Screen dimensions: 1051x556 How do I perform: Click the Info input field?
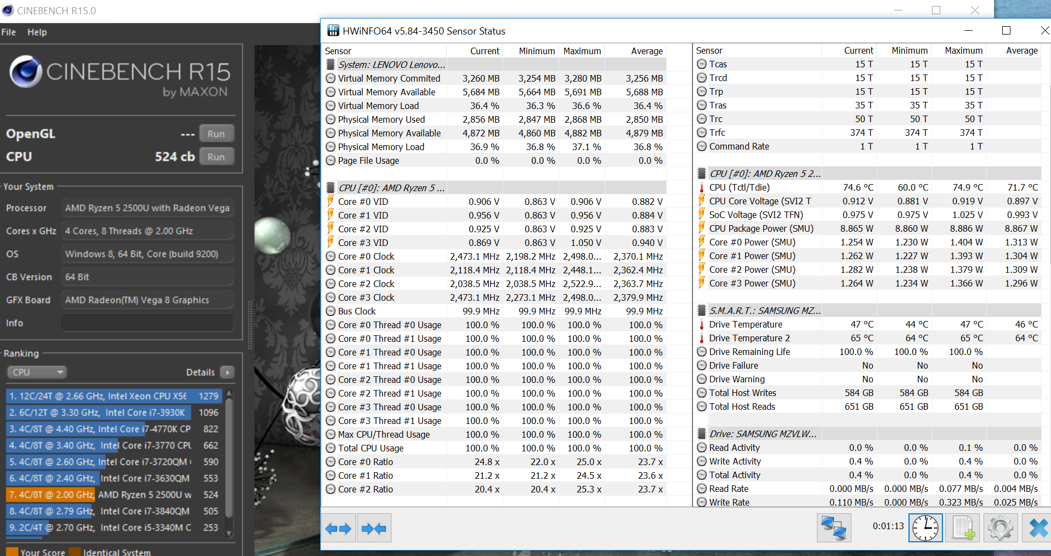coord(147,323)
